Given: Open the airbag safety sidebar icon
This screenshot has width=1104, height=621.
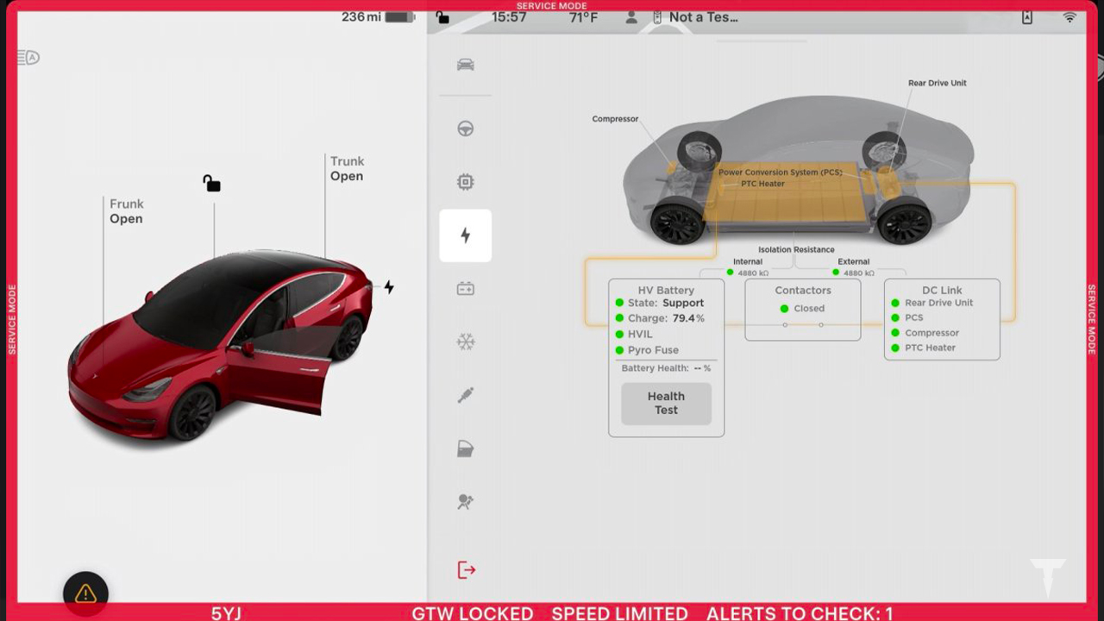Looking at the screenshot, I should [x=465, y=502].
